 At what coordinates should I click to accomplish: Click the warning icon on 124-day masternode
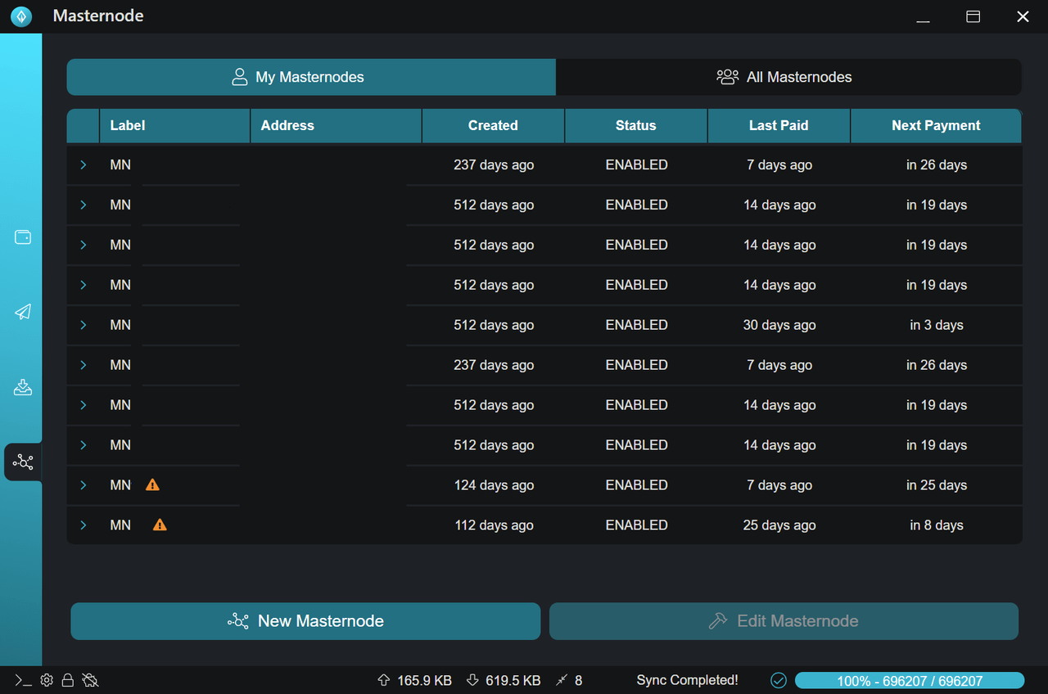click(x=152, y=485)
